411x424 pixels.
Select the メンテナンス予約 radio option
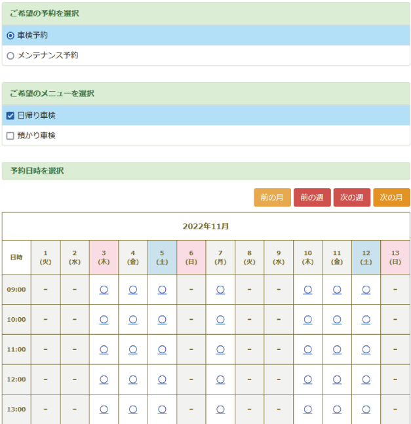pyautogui.click(x=10, y=56)
